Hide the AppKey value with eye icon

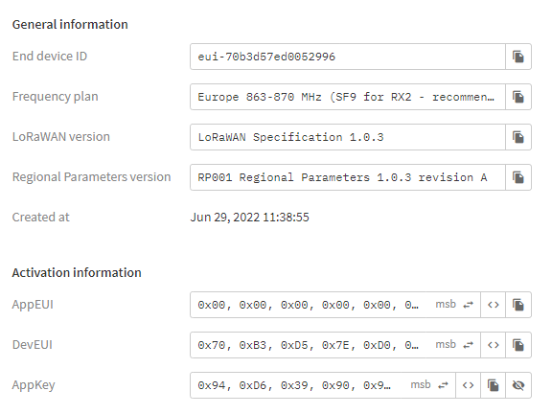[518, 385]
